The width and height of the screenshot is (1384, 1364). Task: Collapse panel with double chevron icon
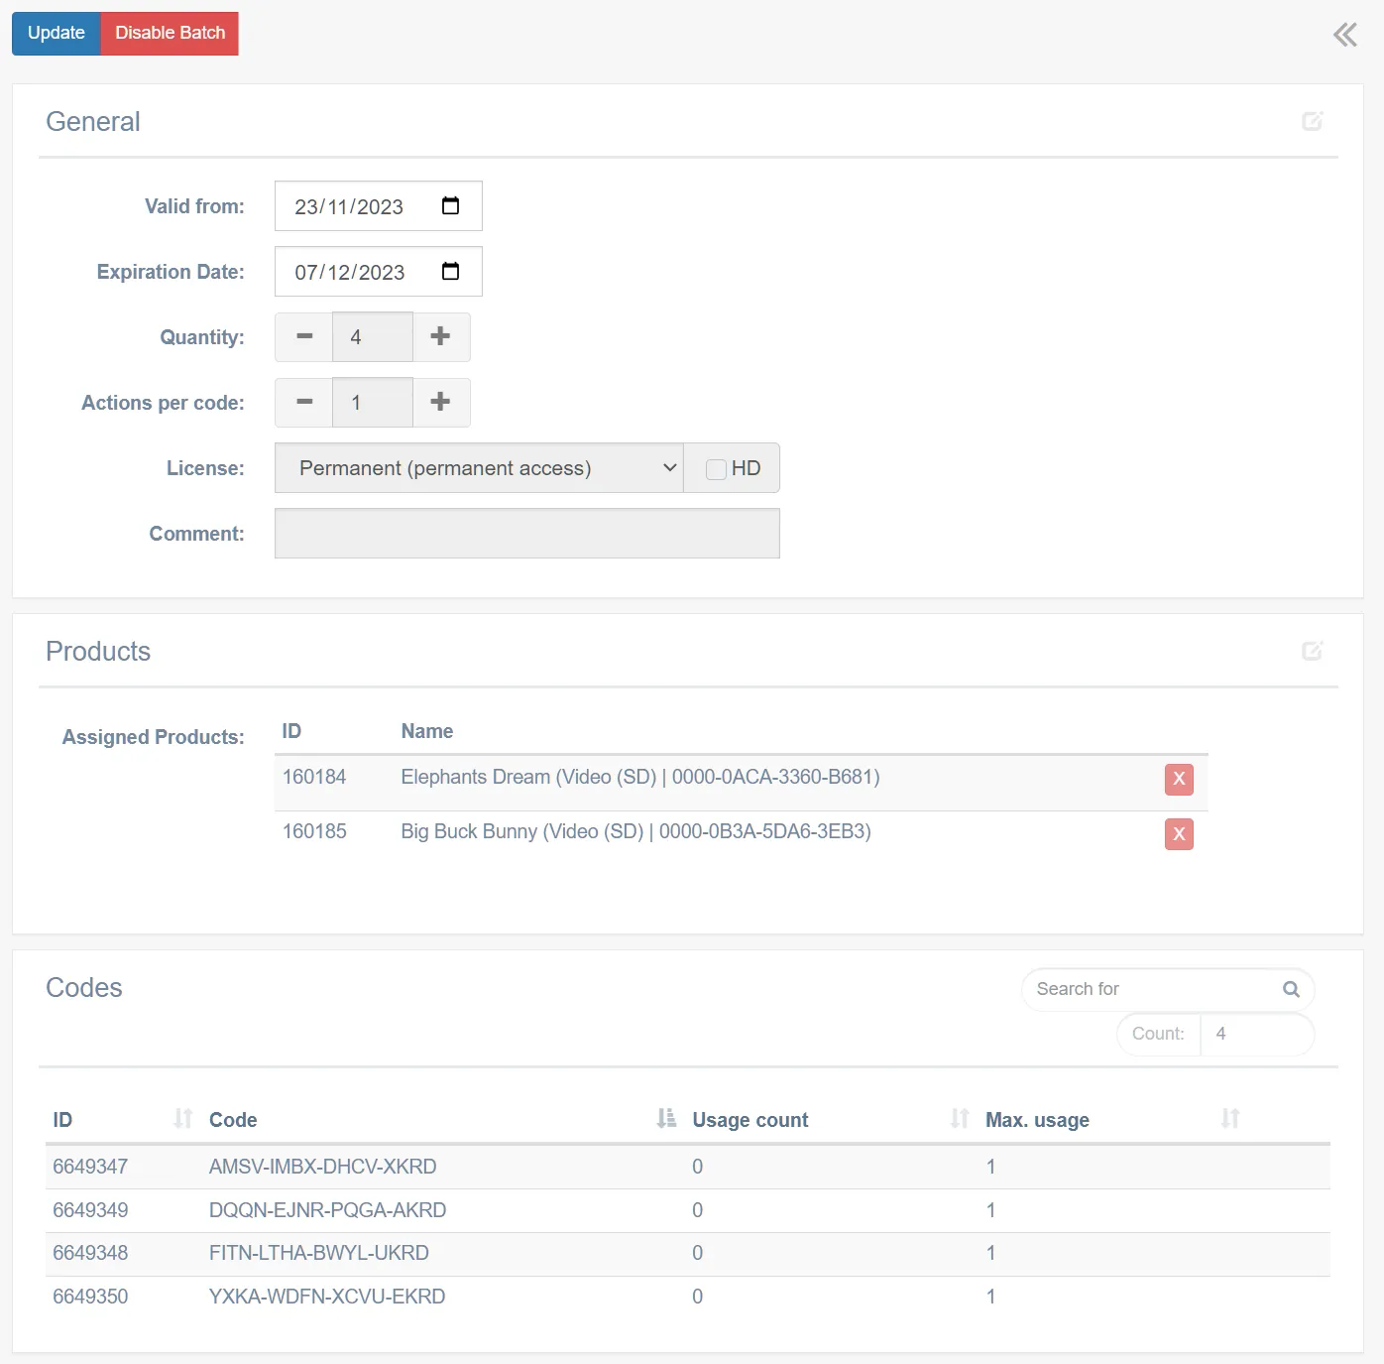point(1344,36)
